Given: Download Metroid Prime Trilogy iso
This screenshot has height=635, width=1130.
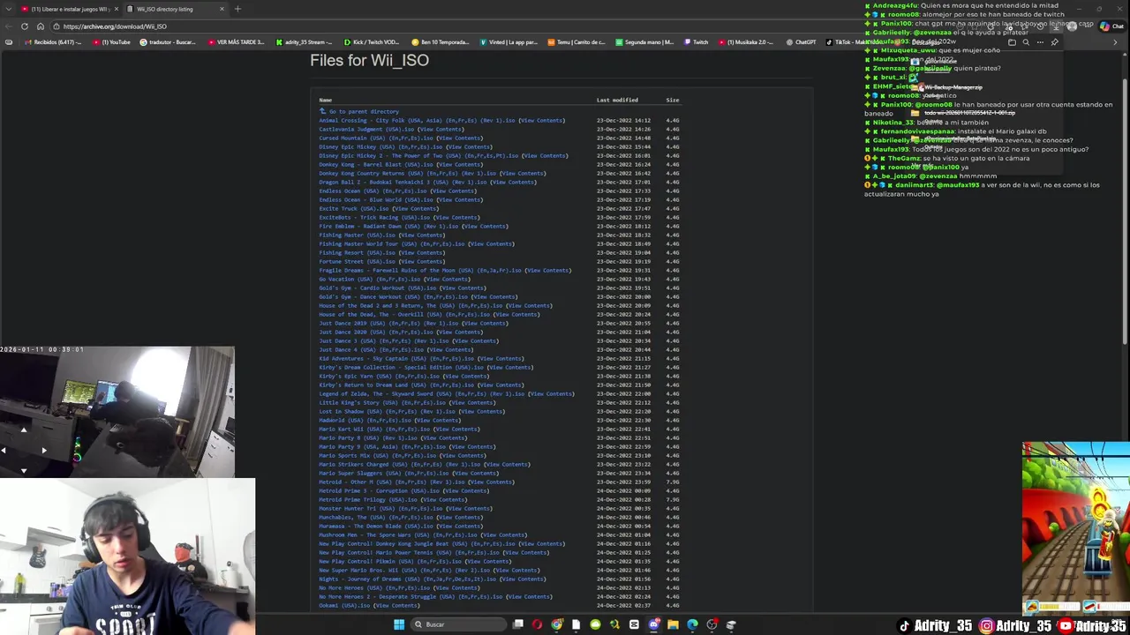Looking at the screenshot, I should [368, 500].
